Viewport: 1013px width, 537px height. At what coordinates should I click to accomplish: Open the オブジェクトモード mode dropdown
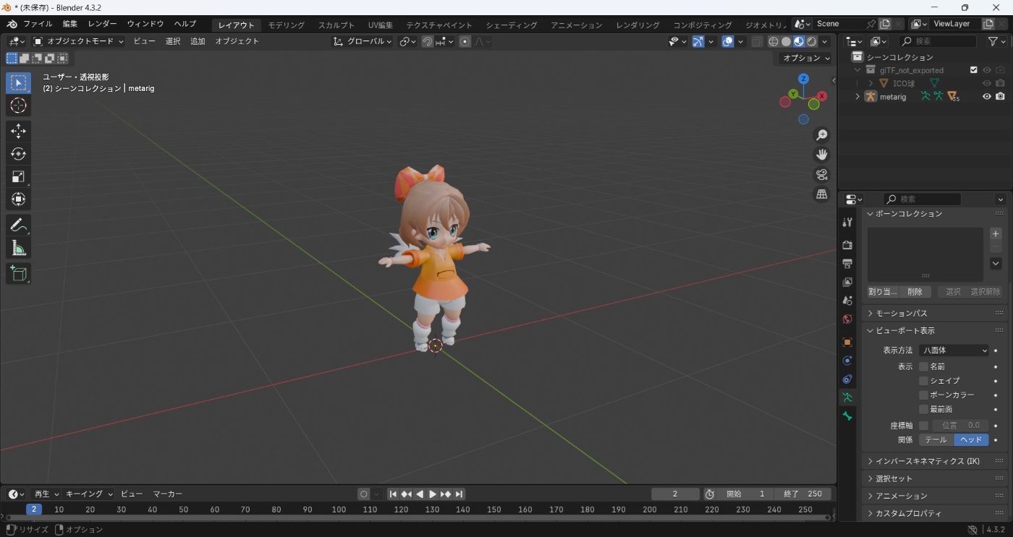pyautogui.click(x=78, y=42)
